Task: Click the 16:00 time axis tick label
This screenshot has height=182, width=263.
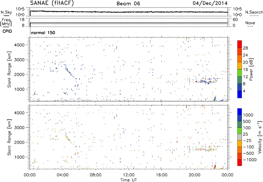Action: (x=161, y=175)
